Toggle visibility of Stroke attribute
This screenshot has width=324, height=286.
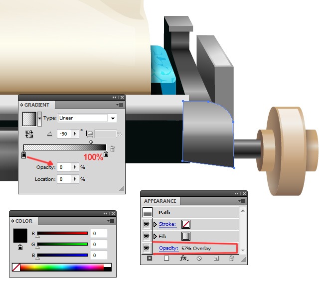pos(146,224)
